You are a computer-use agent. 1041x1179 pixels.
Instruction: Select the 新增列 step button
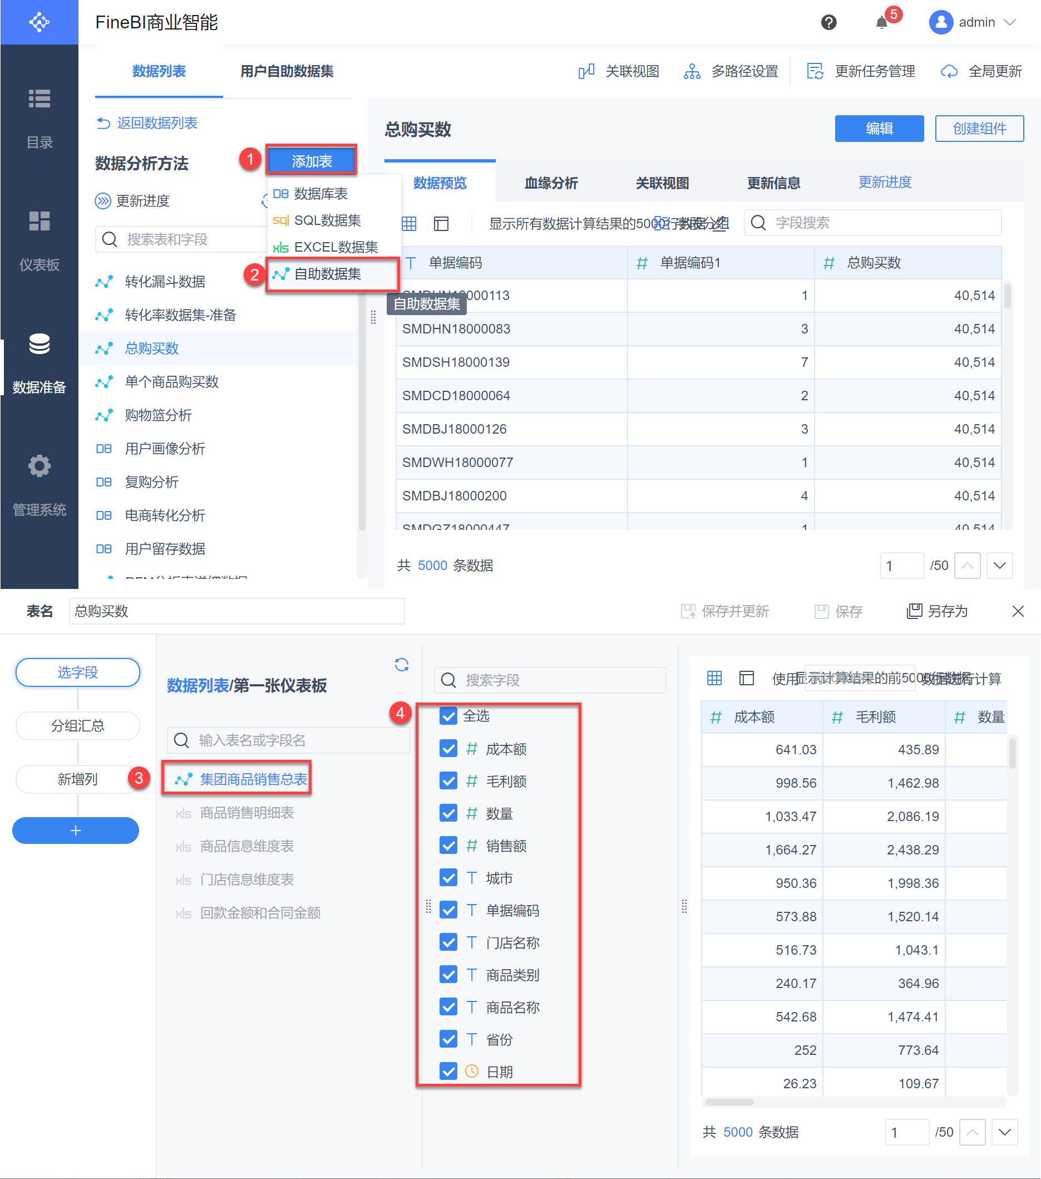click(x=78, y=779)
